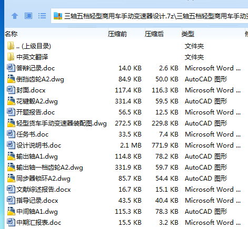248x229 pixels.
Task: Click 117.4 KB size of 封面.docx
Action: tap(128, 90)
